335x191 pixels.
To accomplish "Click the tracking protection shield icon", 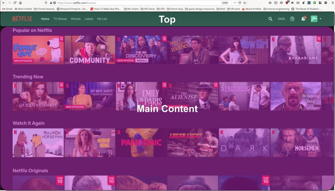I will click(x=46, y=3).
